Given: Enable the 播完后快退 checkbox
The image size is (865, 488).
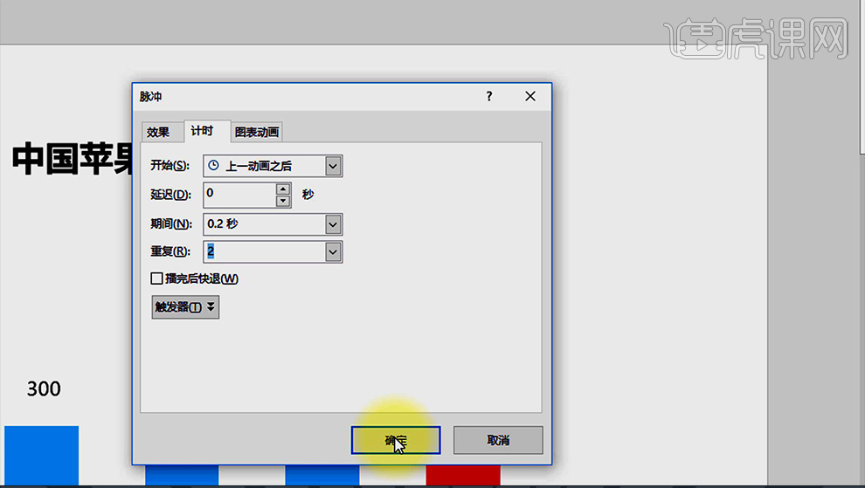Looking at the screenshot, I should pos(157,279).
